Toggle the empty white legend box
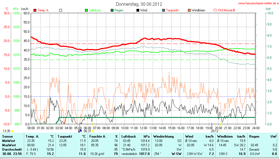The width and height of the screenshot is (280, 159). (61, 10)
